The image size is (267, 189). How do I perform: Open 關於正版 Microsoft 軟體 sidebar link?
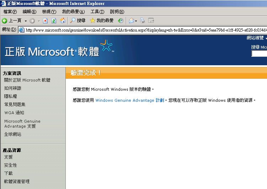[x=27, y=80]
